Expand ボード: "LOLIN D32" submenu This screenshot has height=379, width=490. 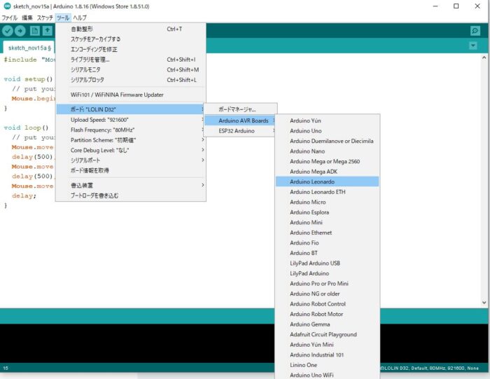[x=131, y=109]
